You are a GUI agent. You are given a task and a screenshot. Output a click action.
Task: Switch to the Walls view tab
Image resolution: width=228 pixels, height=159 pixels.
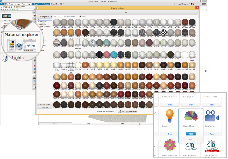tap(89, 124)
